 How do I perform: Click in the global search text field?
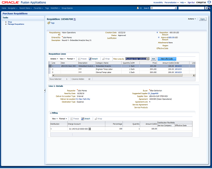(191, 8)
